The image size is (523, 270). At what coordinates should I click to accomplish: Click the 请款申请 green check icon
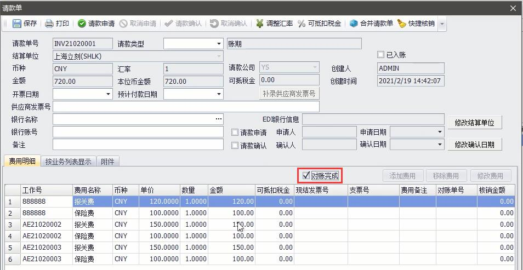82,24
